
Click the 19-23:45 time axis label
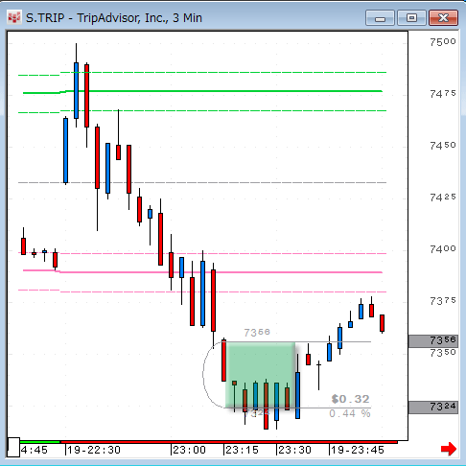358,450
